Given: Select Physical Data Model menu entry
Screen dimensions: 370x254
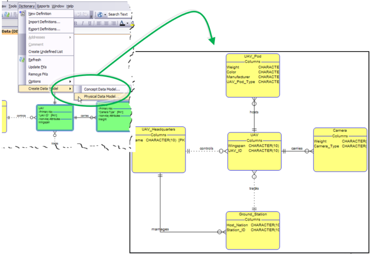Looking at the screenshot, I should click(x=101, y=96).
